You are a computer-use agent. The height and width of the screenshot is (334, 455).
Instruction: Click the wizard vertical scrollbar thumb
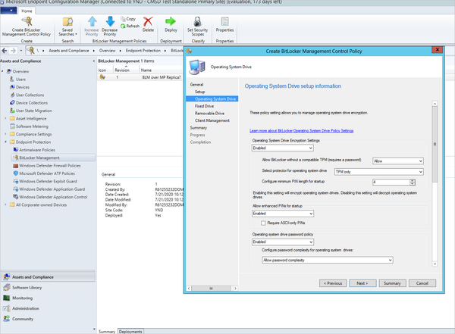[435, 145]
